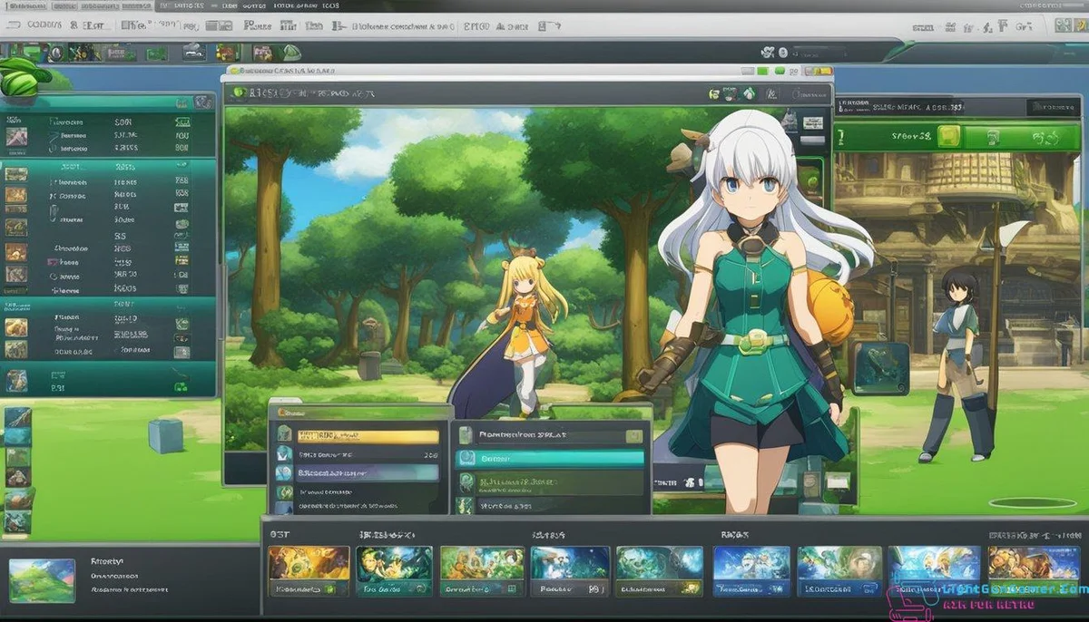
Task: Select the teal highlighted row in right dialog list
Action: (x=551, y=459)
